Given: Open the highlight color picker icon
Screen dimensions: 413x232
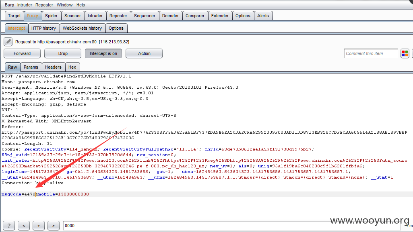Looking at the screenshot, I should coord(405,53).
